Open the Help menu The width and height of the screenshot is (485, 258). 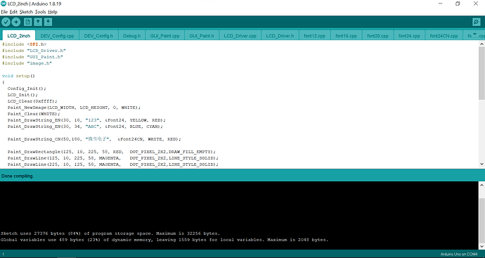click(x=53, y=12)
